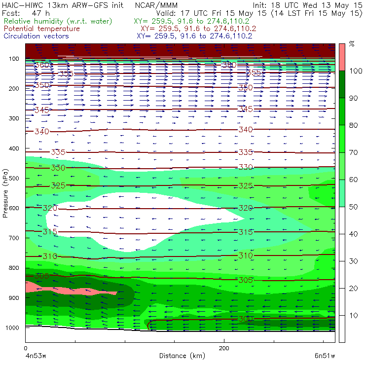Click the 700 tick on pressure axis
The width and height of the screenshot is (365, 365).
tap(14, 238)
